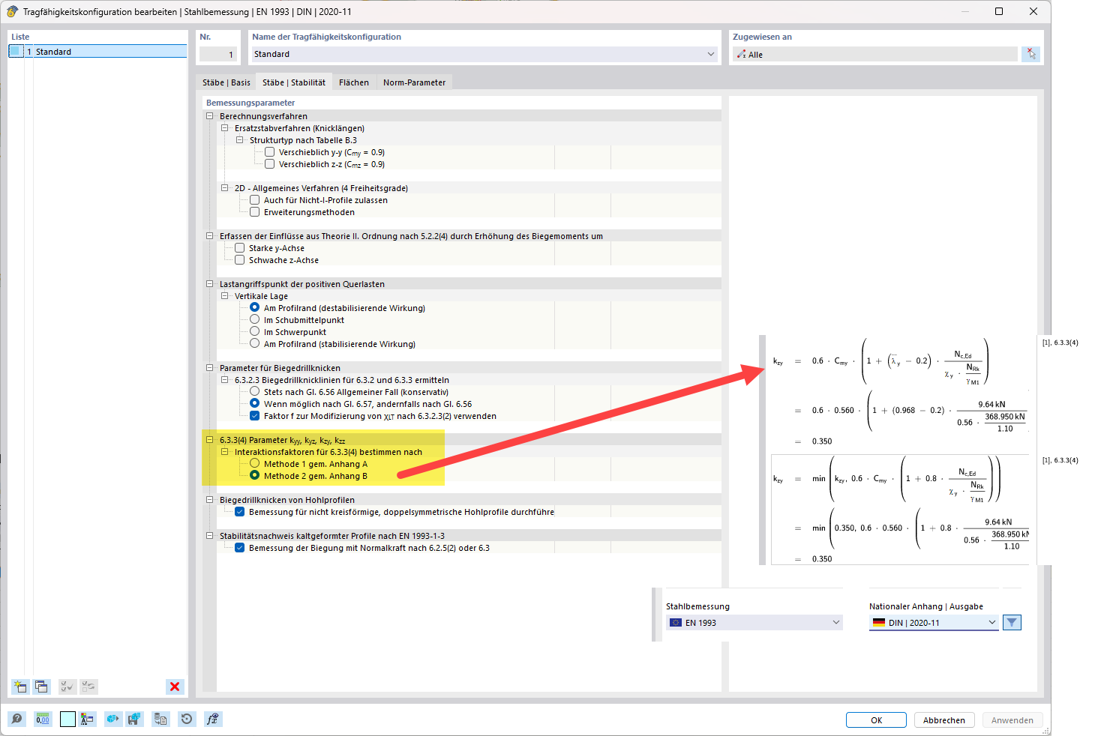This screenshot has height=736, width=1116.
Task: Click the new configuration icon below the list
Action: (x=20, y=687)
